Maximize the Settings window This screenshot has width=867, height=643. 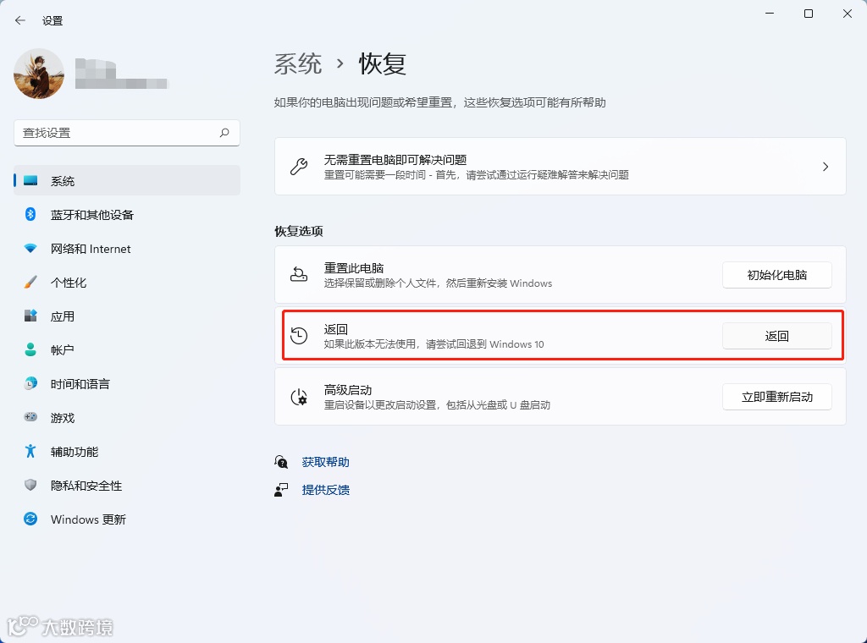coord(809,14)
